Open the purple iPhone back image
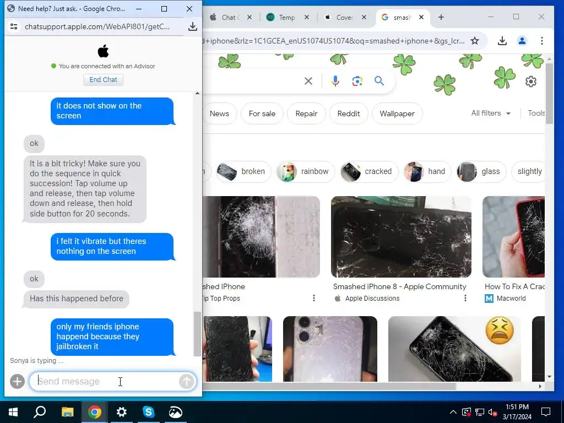 330,349
